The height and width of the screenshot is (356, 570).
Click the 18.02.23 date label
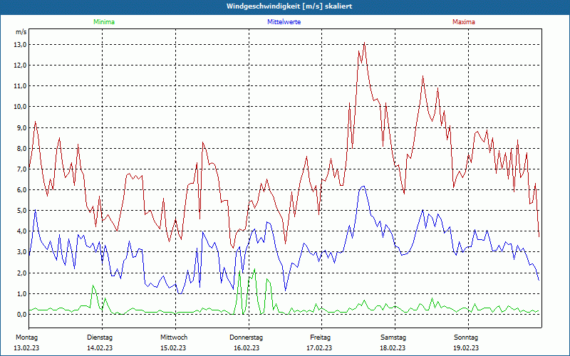coord(393,348)
